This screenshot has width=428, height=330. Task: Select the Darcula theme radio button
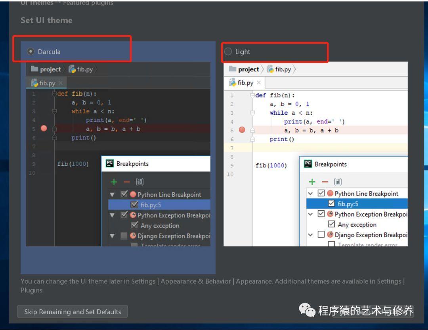31,51
